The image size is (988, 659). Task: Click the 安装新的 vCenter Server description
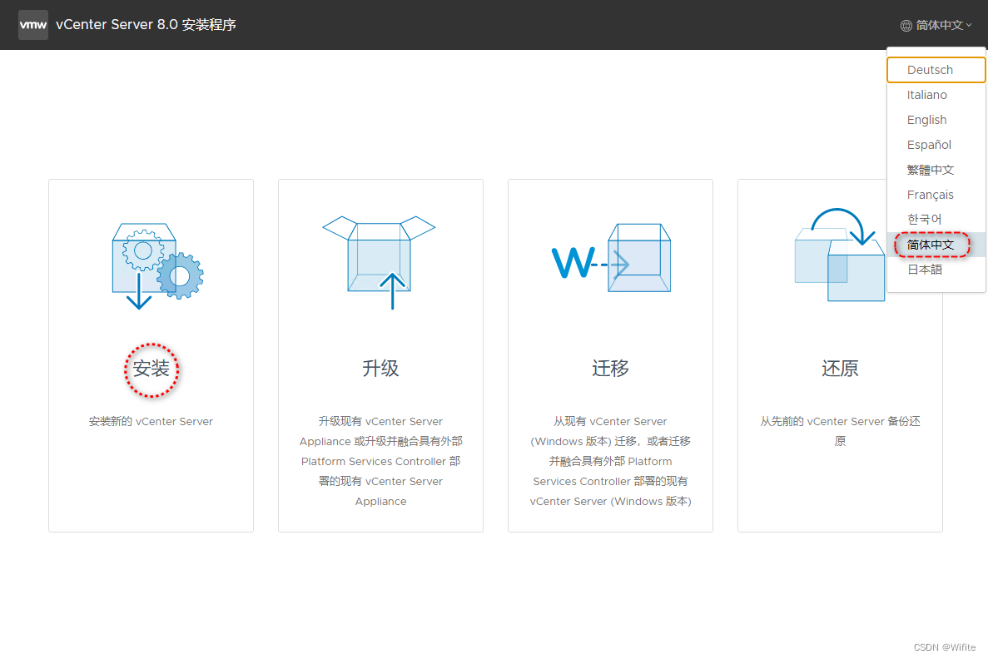point(151,422)
